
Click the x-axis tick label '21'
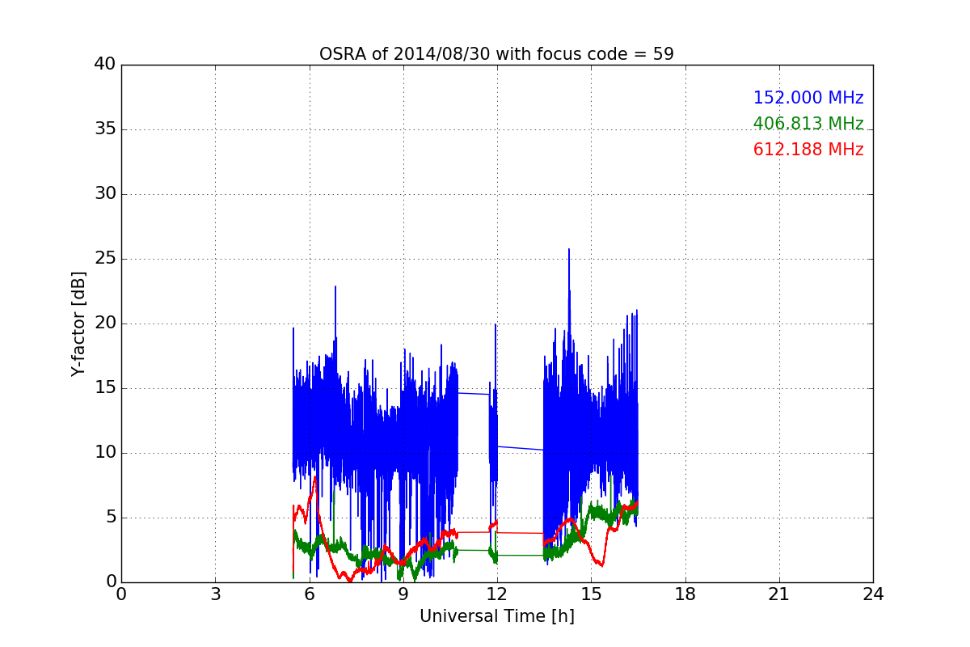[x=779, y=594]
